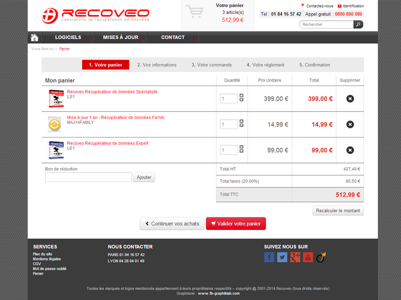Remove Mise à jour 1 an Family item
The width and height of the screenshot is (401, 300).
[350, 124]
